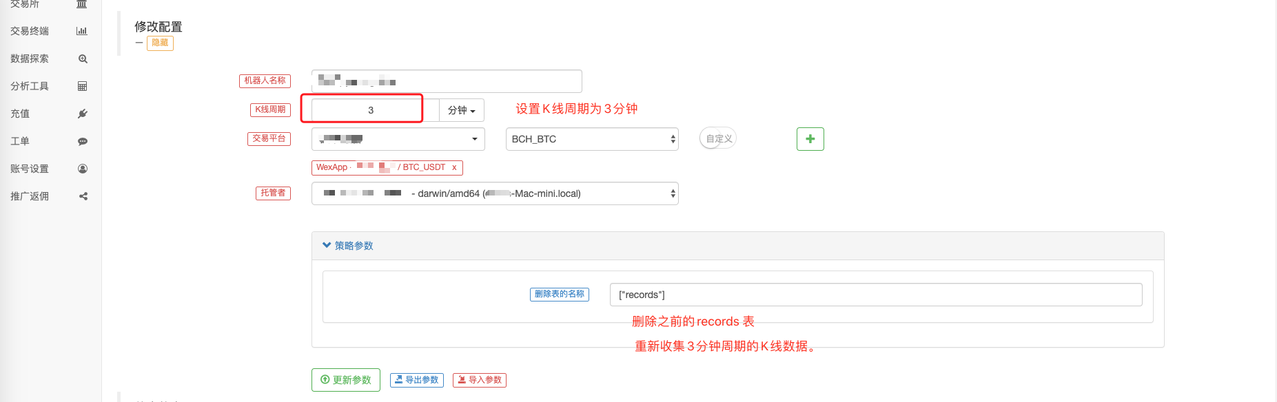The image size is (1277, 402).
Task: Click the robot name input field
Action: coord(447,81)
